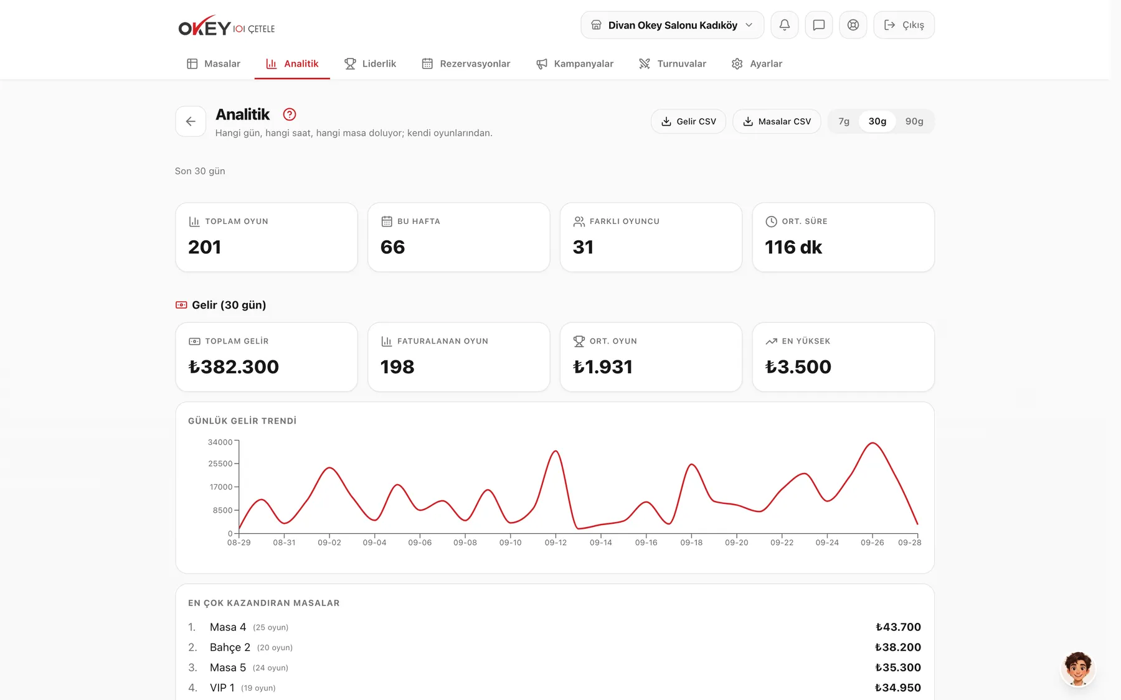Open the support lifebuoy icon
This screenshot has width=1121, height=700.
(853, 25)
